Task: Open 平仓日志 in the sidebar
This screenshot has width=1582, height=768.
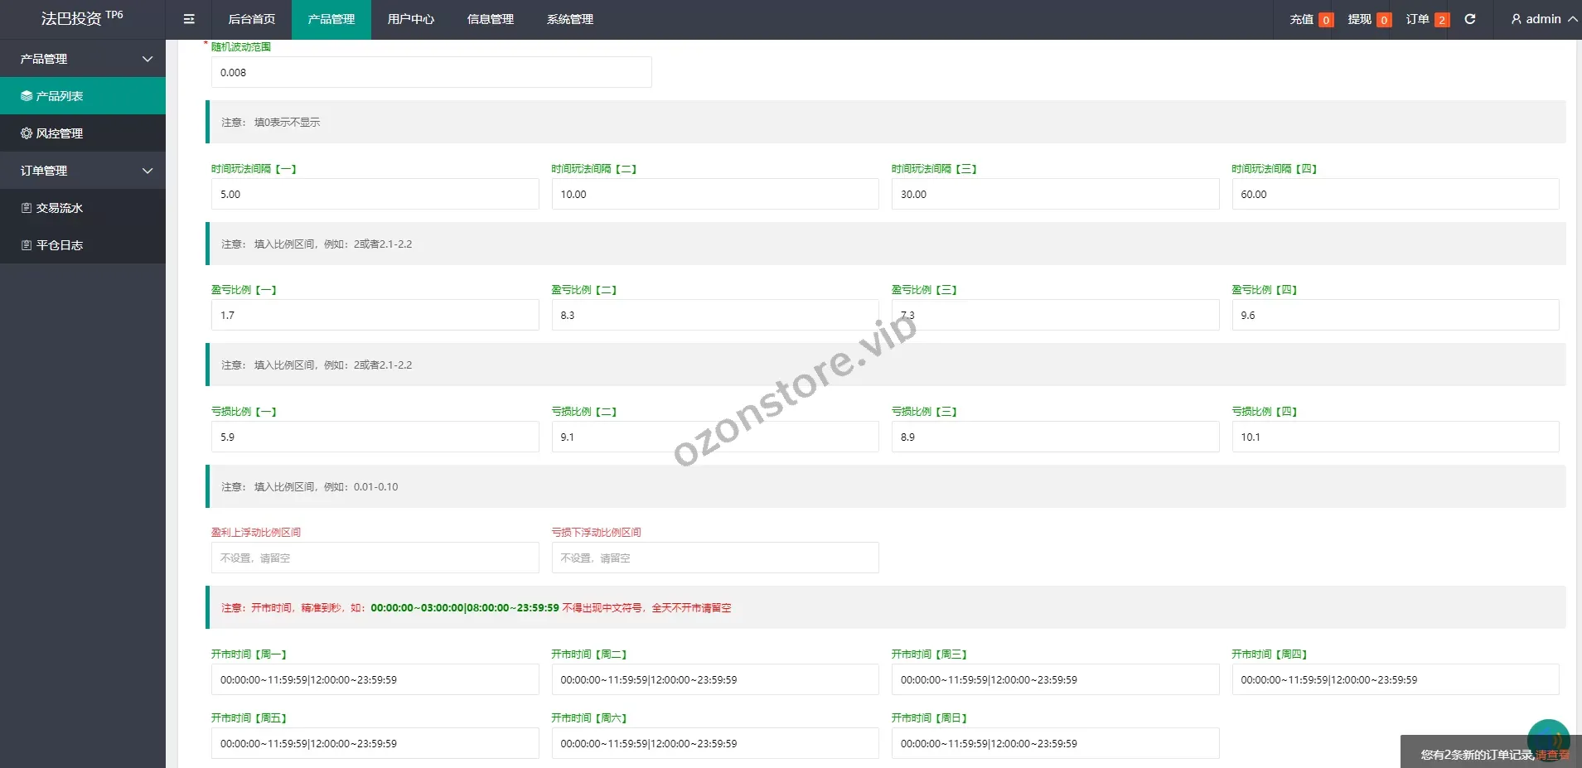Action: click(83, 245)
